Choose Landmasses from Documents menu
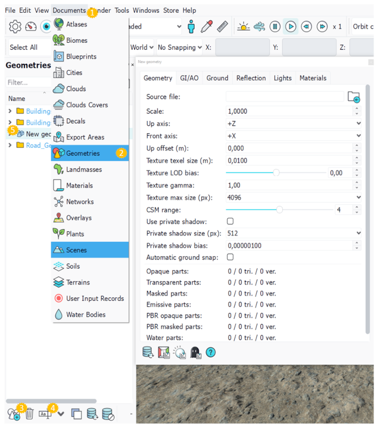The width and height of the screenshot is (378, 428). (x=84, y=170)
